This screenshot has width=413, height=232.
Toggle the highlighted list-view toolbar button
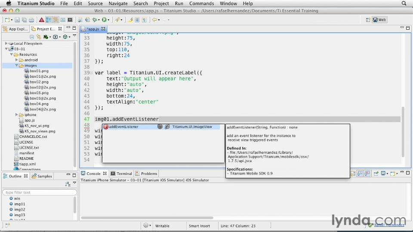49,20
